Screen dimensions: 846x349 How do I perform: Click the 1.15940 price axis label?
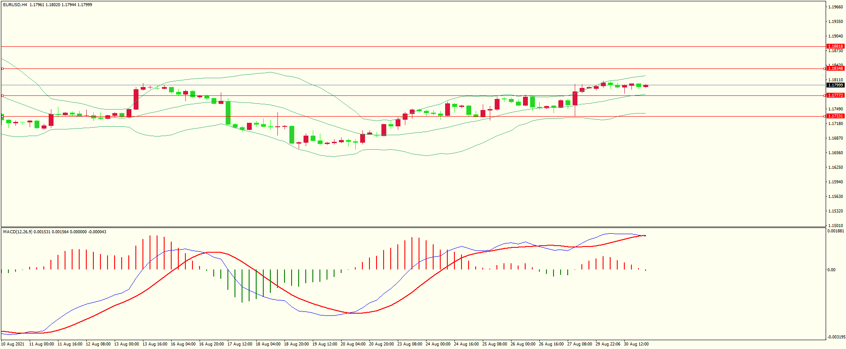pyautogui.click(x=835, y=182)
